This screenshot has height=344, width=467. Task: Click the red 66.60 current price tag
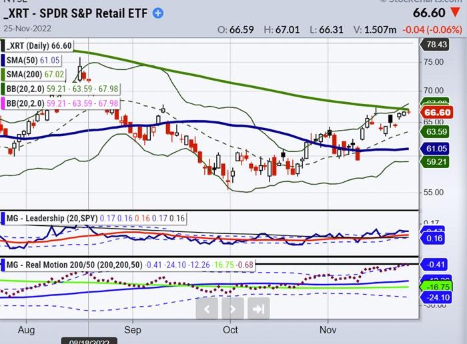[x=436, y=113]
